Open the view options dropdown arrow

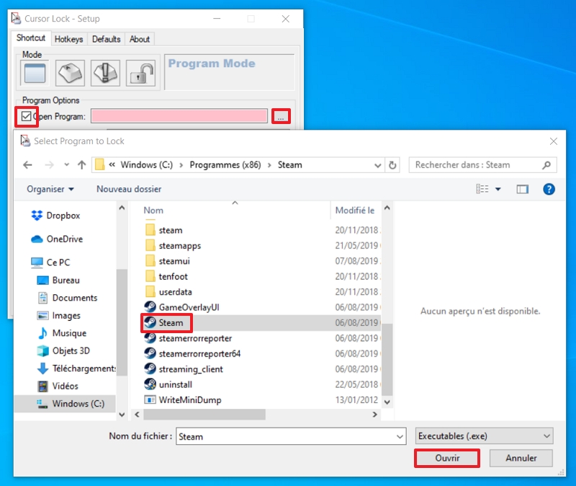coord(498,189)
